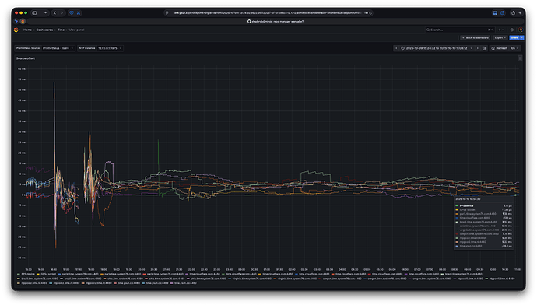This screenshot has height=305, width=537.
Task: Select the Source offset panel title
Action: point(26,58)
